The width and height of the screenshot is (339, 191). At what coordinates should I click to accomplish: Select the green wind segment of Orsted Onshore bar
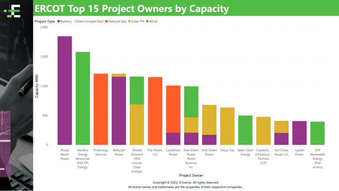(137, 90)
